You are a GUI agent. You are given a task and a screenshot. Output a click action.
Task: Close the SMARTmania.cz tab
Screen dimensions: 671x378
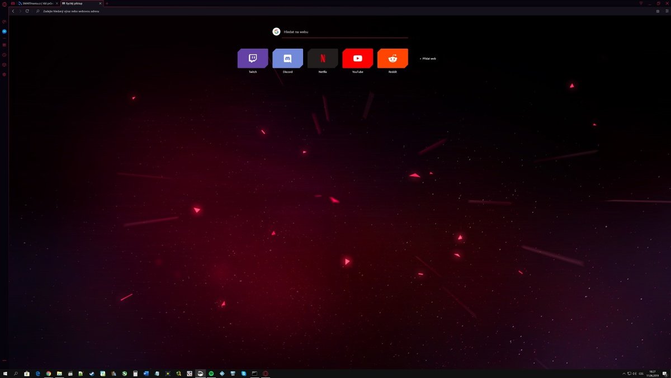coord(56,3)
